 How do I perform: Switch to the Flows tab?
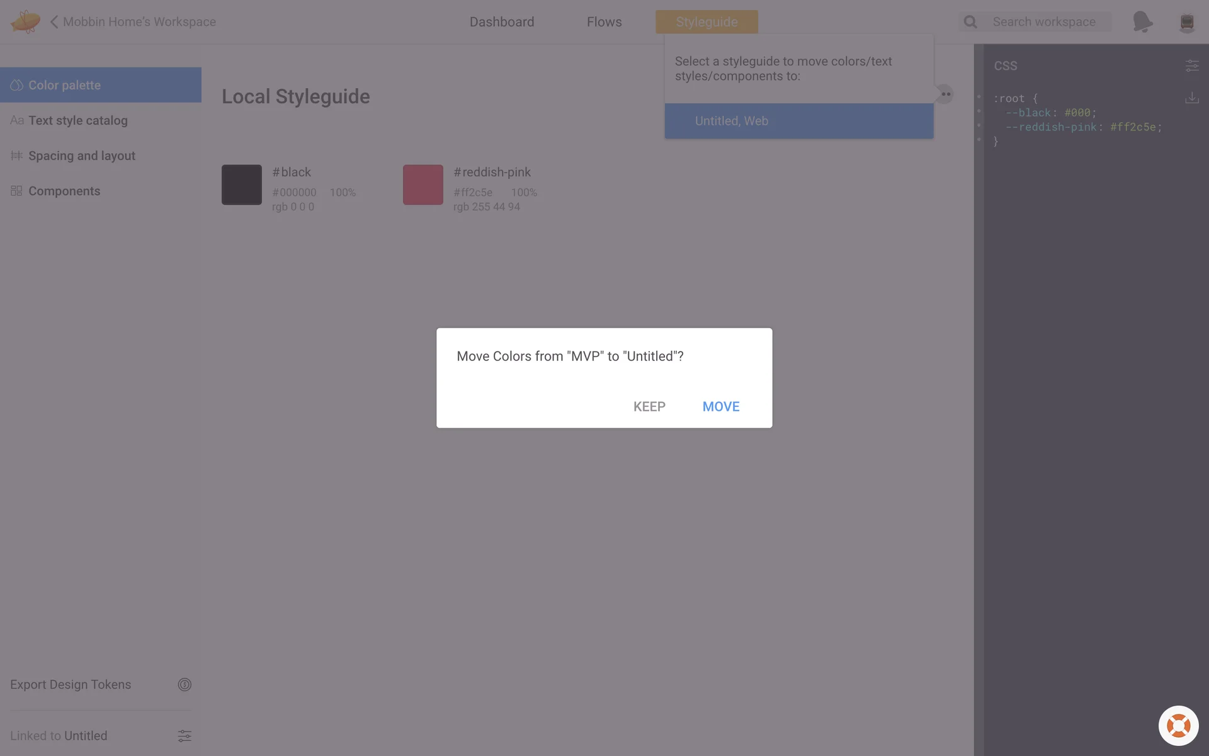[x=604, y=21]
